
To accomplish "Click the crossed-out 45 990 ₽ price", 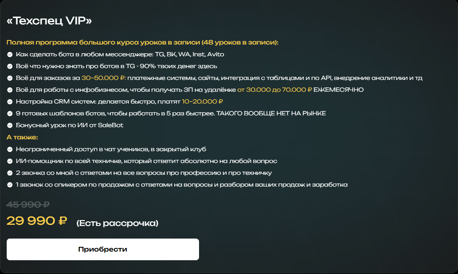I will coord(28,204).
